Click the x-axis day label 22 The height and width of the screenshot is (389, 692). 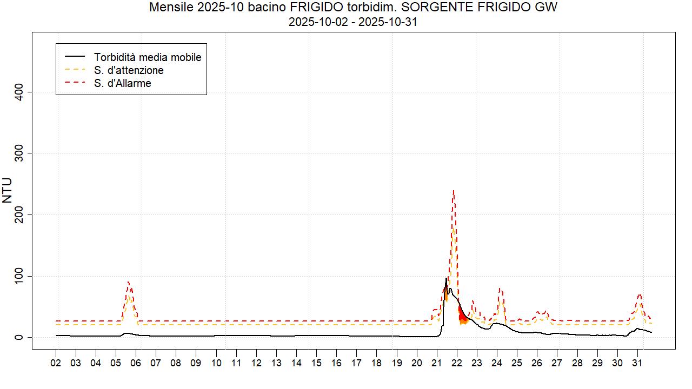click(x=457, y=363)
